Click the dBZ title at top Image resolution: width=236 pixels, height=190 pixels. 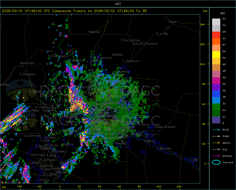118,4
